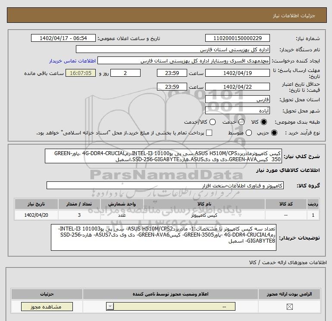Click the buyer organization name field
This screenshot has height=321, width=332.
173,49
